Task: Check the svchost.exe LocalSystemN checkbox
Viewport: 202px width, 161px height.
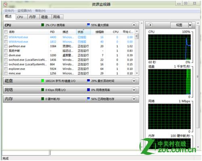Action: (6, 64)
